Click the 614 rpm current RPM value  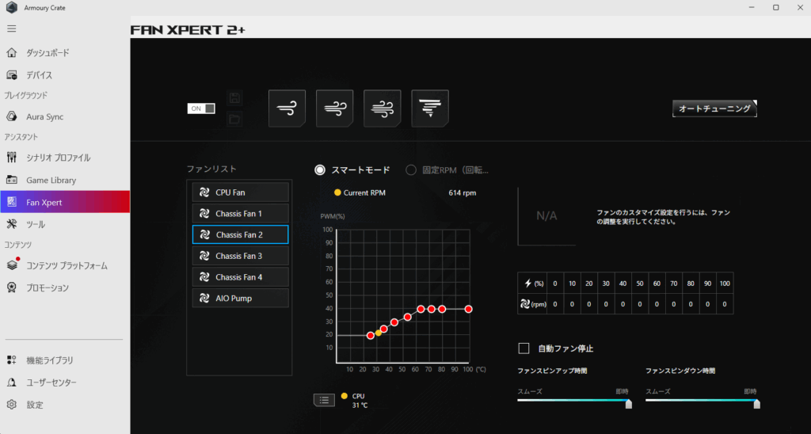(463, 193)
